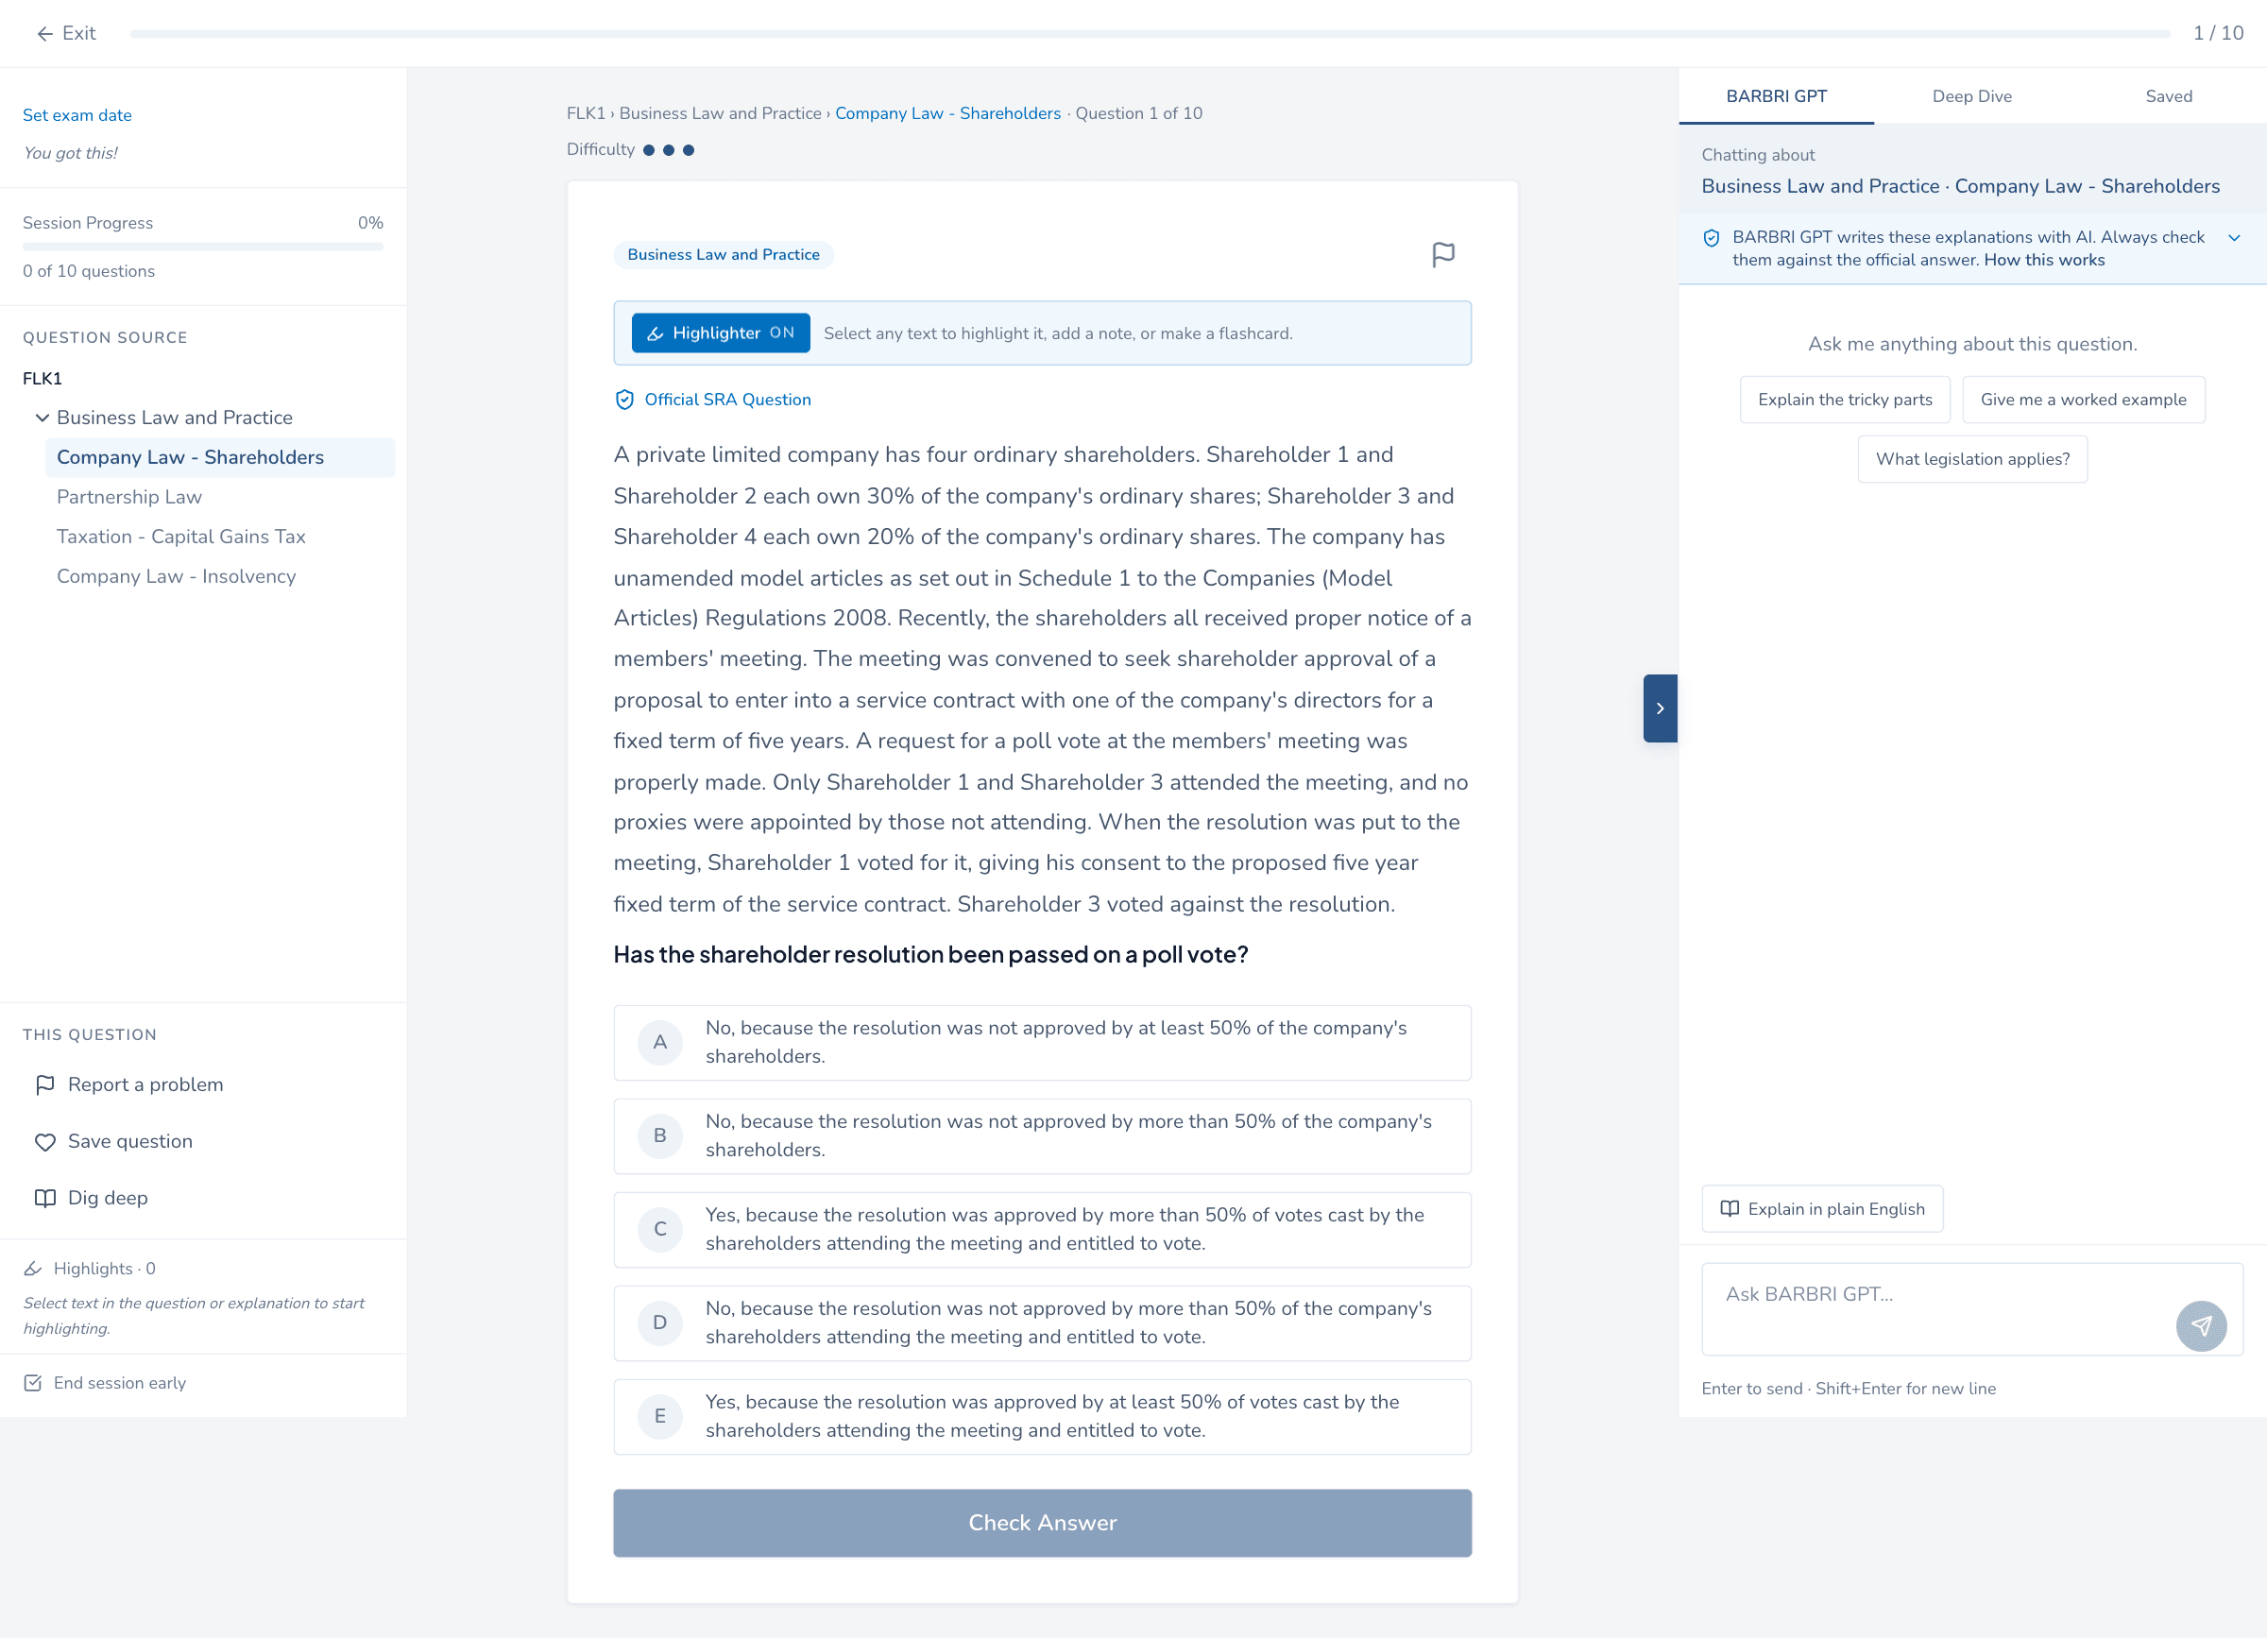Click the top quiz progress bar
The width and height of the screenshot is (2267, 1638).
coord(1150,34)
